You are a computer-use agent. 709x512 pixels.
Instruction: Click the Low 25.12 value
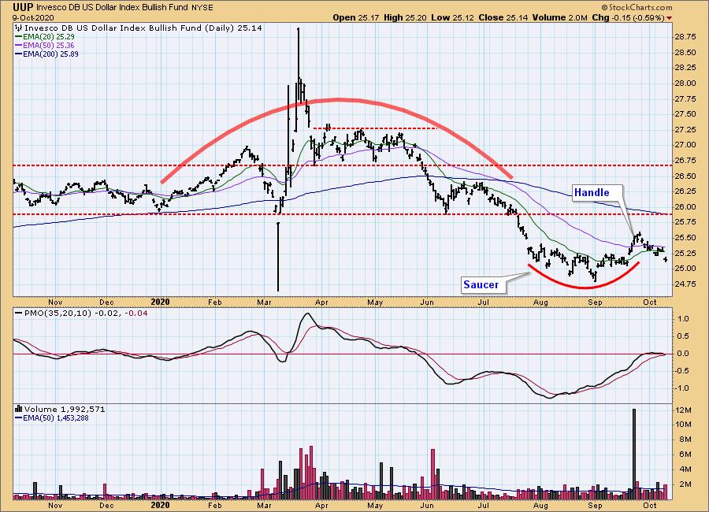click(x=453, y=17)
